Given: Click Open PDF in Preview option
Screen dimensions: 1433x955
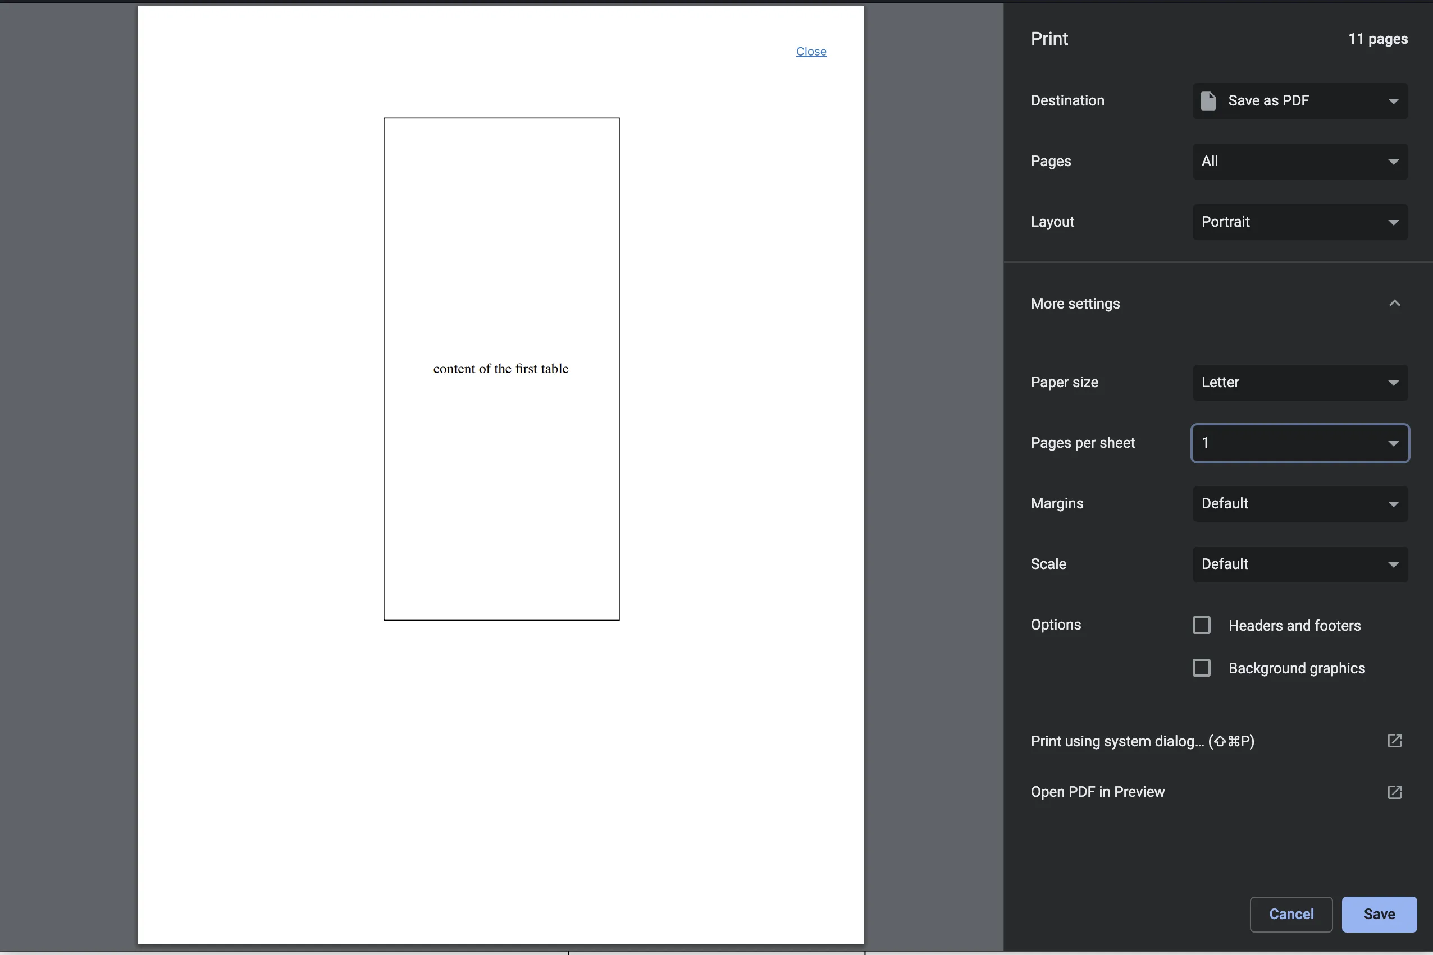Looking at the screenshot, I should coord(1097,792).
